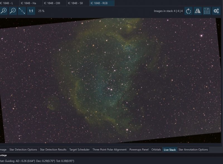The height and width of the screenshot is (164, 223).
Task: Zoom out of the stacked image
Action: point(13,11)
